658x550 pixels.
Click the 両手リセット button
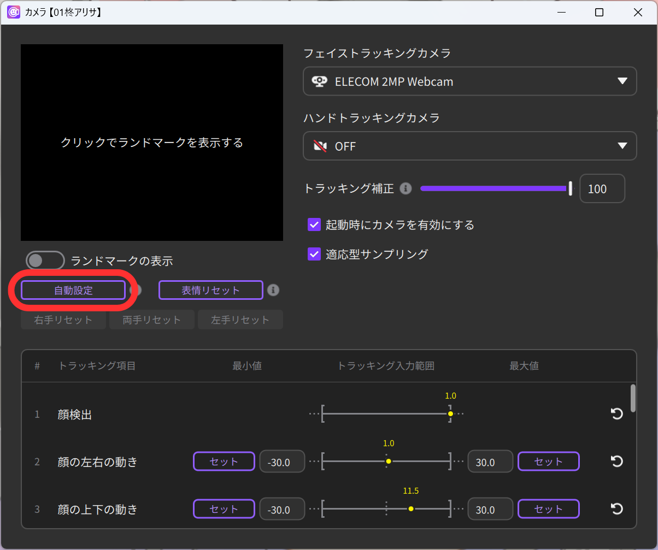(x=152, y=320)
